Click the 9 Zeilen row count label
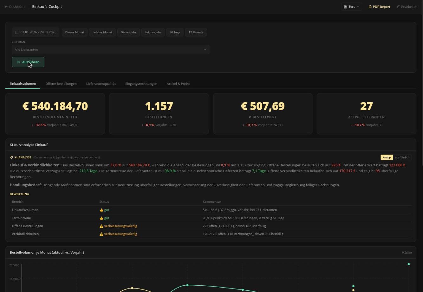423x292 pixels. [407, 253]
